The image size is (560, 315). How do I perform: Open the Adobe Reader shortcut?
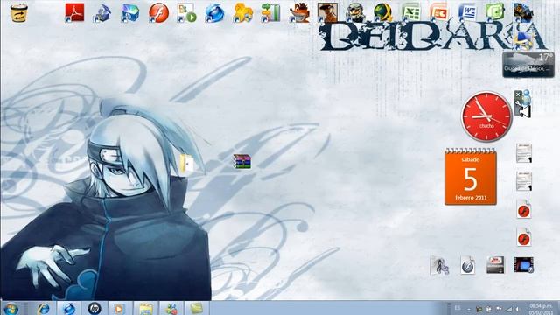coord(74,12)
